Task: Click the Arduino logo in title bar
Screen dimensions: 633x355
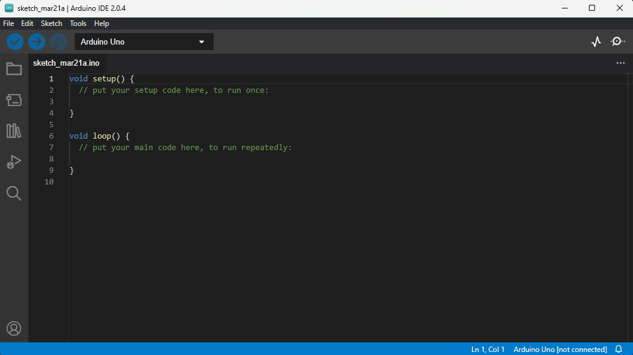Action: point(9,8)
